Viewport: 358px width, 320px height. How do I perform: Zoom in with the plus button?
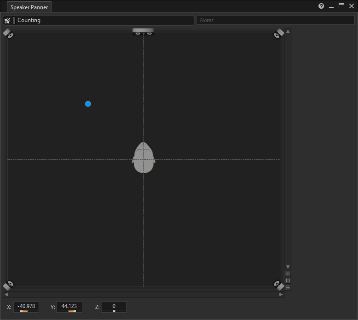[288, 274]
